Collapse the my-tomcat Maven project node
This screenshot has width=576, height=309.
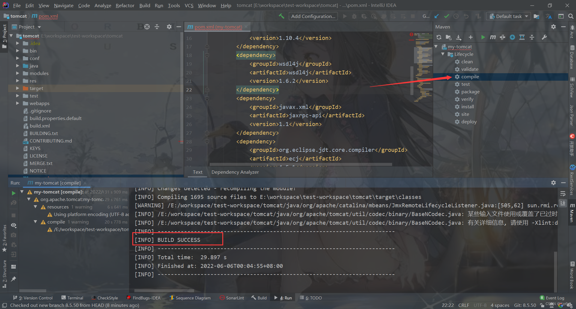(436, 46)
